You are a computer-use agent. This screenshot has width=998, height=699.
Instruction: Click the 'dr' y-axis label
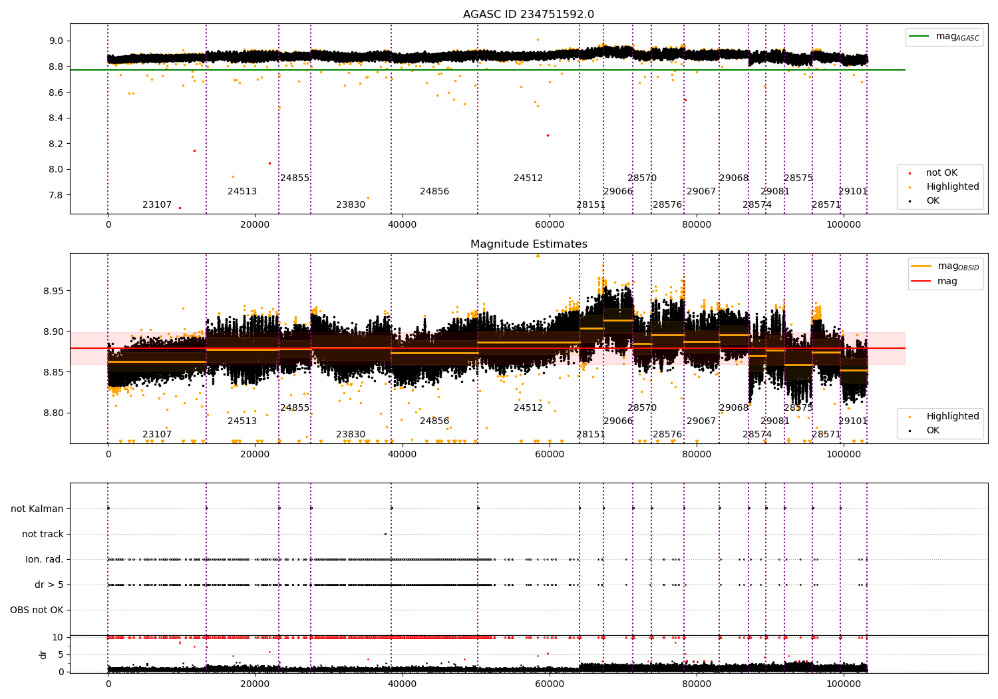[43, 654]
